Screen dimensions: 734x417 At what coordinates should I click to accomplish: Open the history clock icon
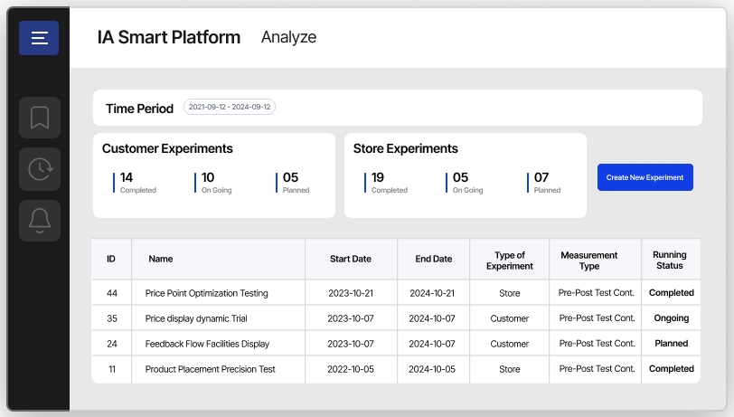39,169
